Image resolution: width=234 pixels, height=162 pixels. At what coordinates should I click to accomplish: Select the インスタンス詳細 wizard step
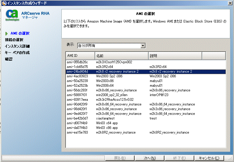(17, 46)
